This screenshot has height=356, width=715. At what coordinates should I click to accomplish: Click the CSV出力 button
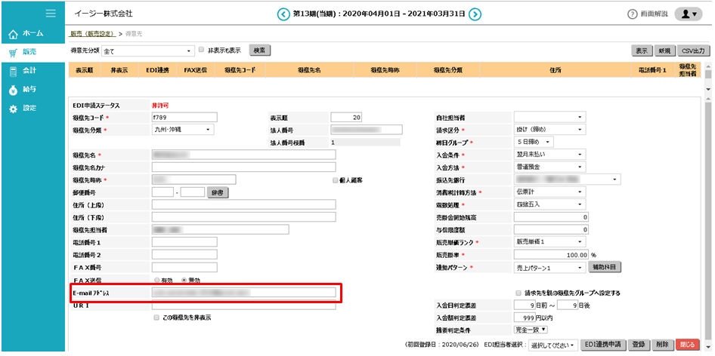pyautogui.click(x=694, y=51)
